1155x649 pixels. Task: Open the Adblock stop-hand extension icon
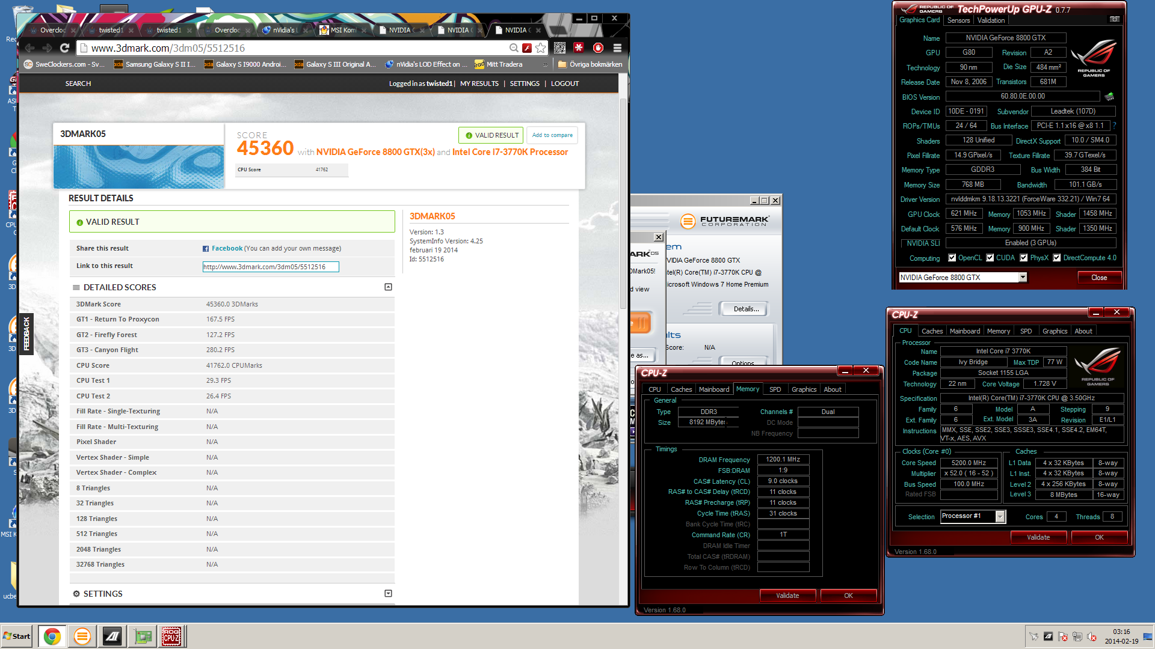point(598,48)
